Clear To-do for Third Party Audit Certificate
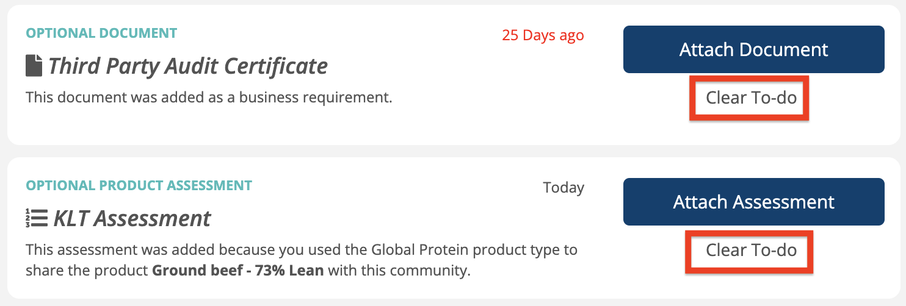The image size is (906, 306). pyautogui.click(x=751, y=98)
